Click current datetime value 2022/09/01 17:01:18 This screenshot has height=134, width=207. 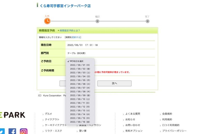(x=83, y=45)
